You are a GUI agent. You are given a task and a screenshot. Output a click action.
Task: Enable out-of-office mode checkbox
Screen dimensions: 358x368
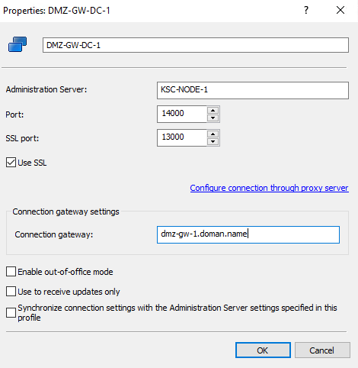(x=11, y=272)
